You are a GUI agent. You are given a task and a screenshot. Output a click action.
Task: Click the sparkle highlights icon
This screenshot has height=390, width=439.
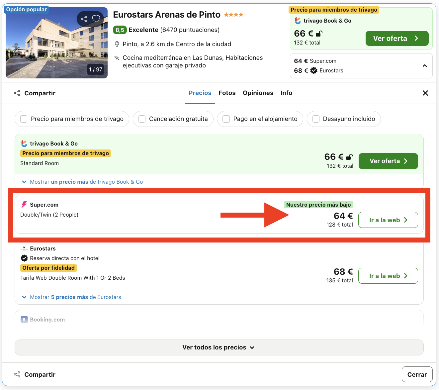tap(117, 58)
